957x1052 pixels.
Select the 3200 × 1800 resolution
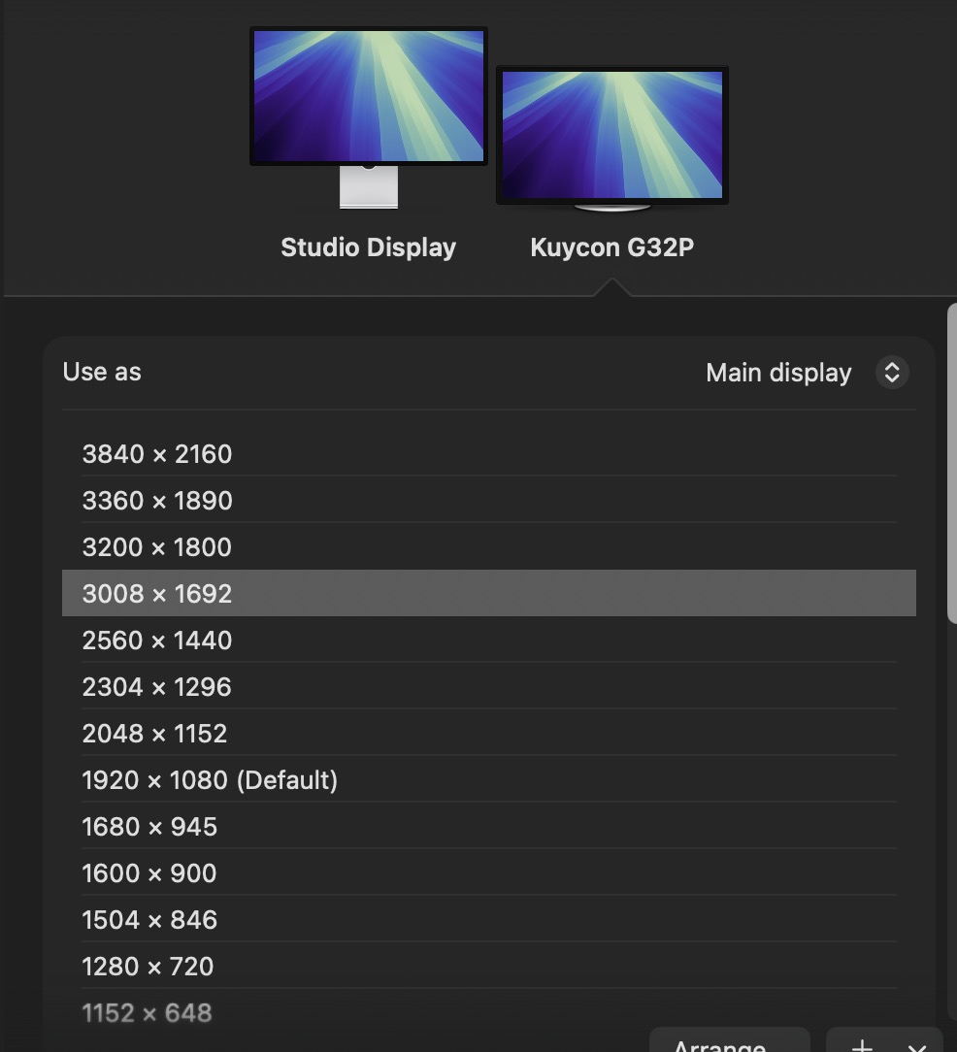157,546
